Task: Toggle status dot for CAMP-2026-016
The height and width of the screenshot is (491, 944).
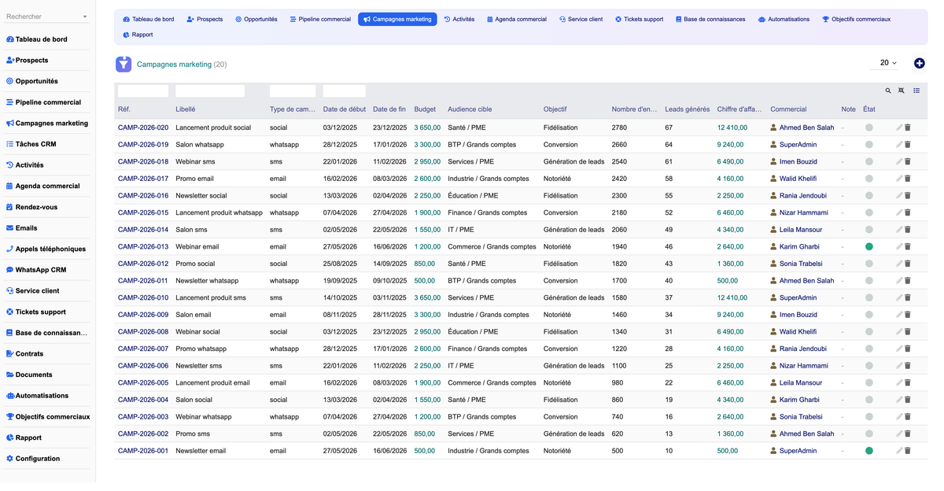Action: coord(869,195)
